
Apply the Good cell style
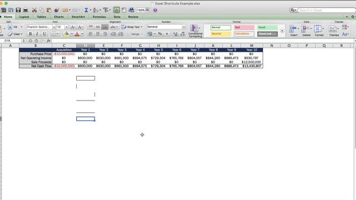point(267,27)
